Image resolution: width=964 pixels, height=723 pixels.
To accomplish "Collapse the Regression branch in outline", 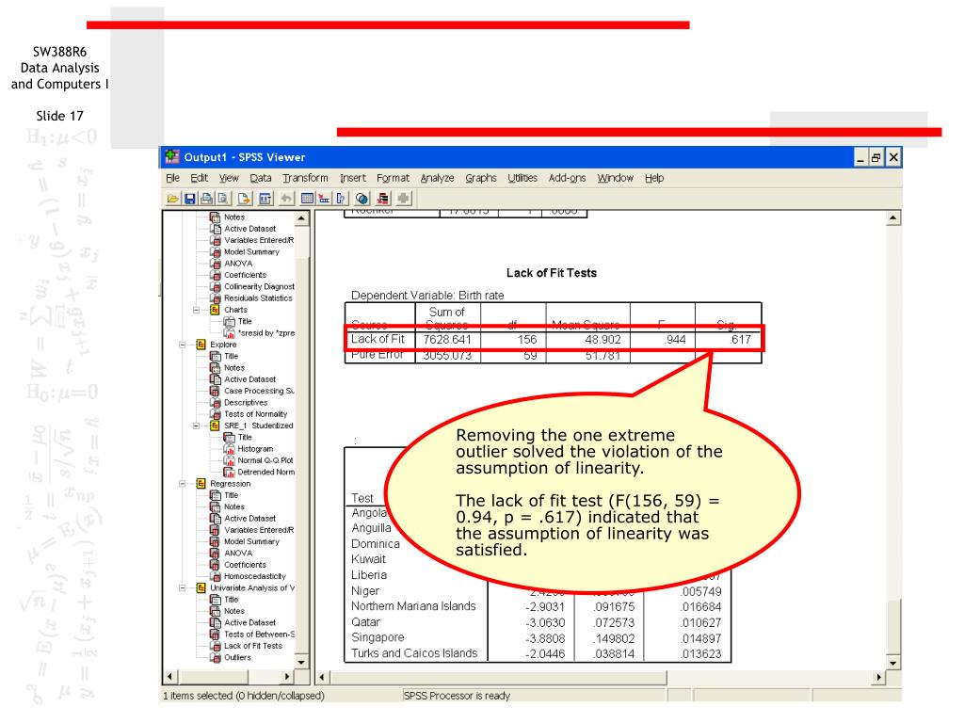I will click(183, 484).
